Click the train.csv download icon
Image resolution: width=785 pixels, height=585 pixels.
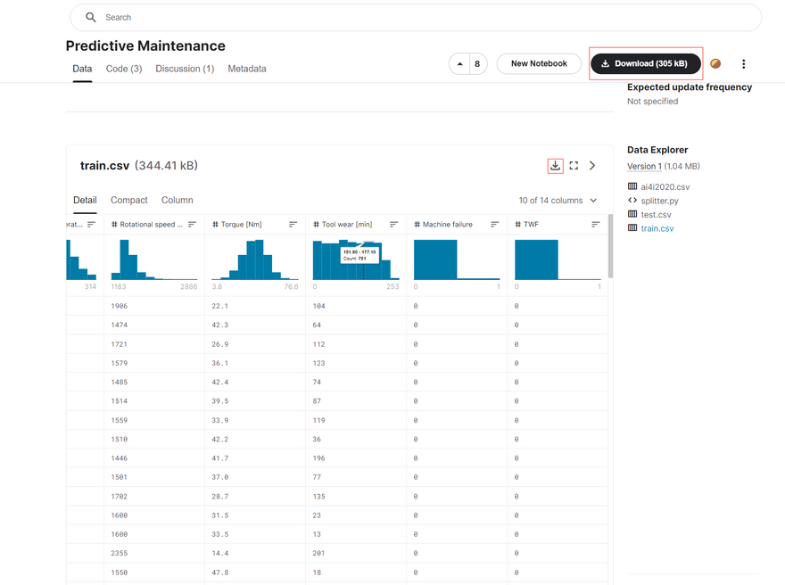coord(555,166)
